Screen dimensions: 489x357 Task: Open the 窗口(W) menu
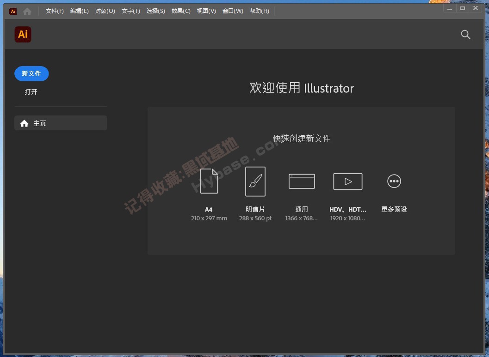tap(233, 11)
